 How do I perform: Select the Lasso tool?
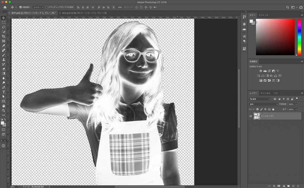click(4, 27)
